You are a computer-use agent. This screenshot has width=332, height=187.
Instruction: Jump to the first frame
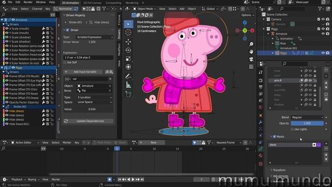119,179
